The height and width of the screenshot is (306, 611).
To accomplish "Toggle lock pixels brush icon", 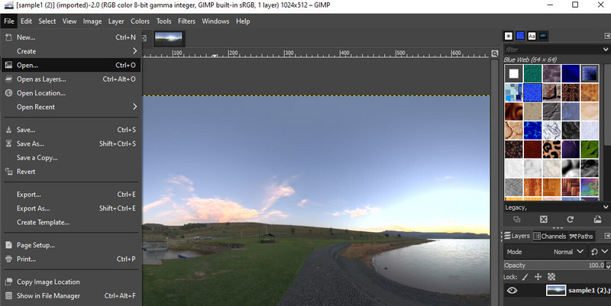I will click(x=522, y=275).
